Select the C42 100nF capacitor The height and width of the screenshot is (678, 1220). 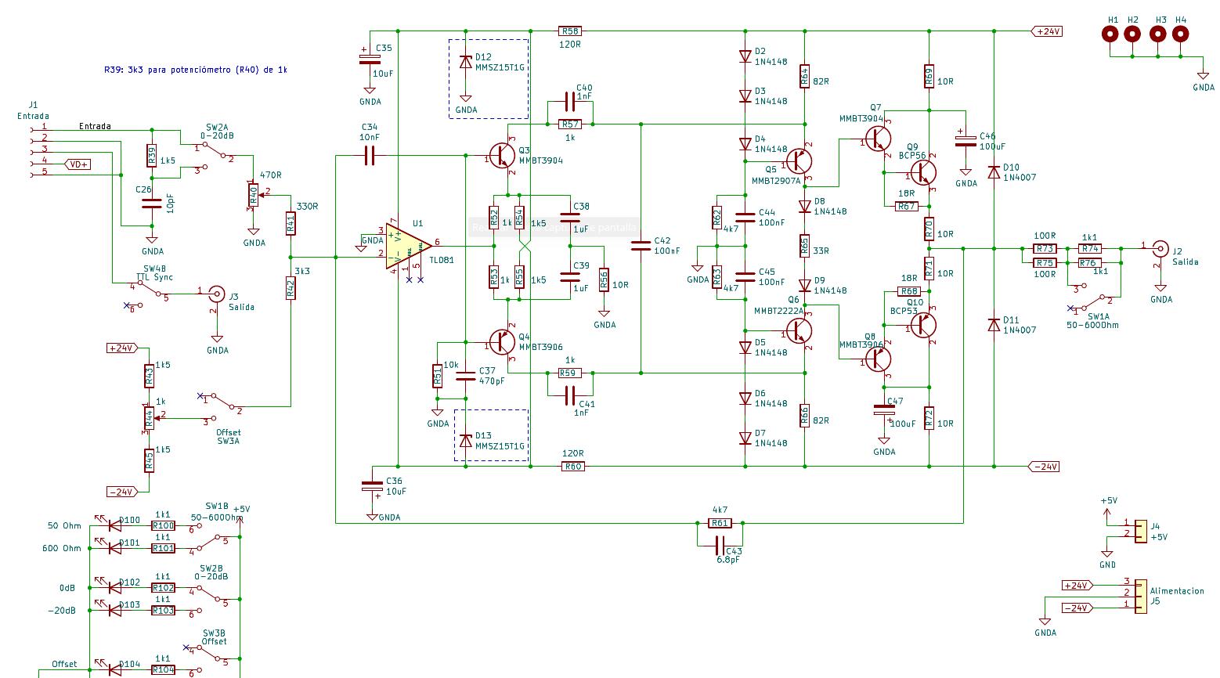pos(641,246)
